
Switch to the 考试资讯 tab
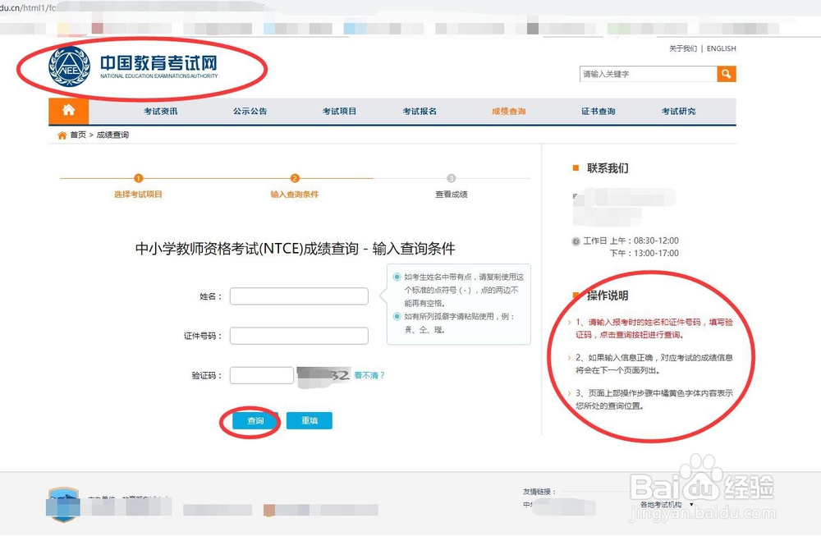[x=161, y=111]
